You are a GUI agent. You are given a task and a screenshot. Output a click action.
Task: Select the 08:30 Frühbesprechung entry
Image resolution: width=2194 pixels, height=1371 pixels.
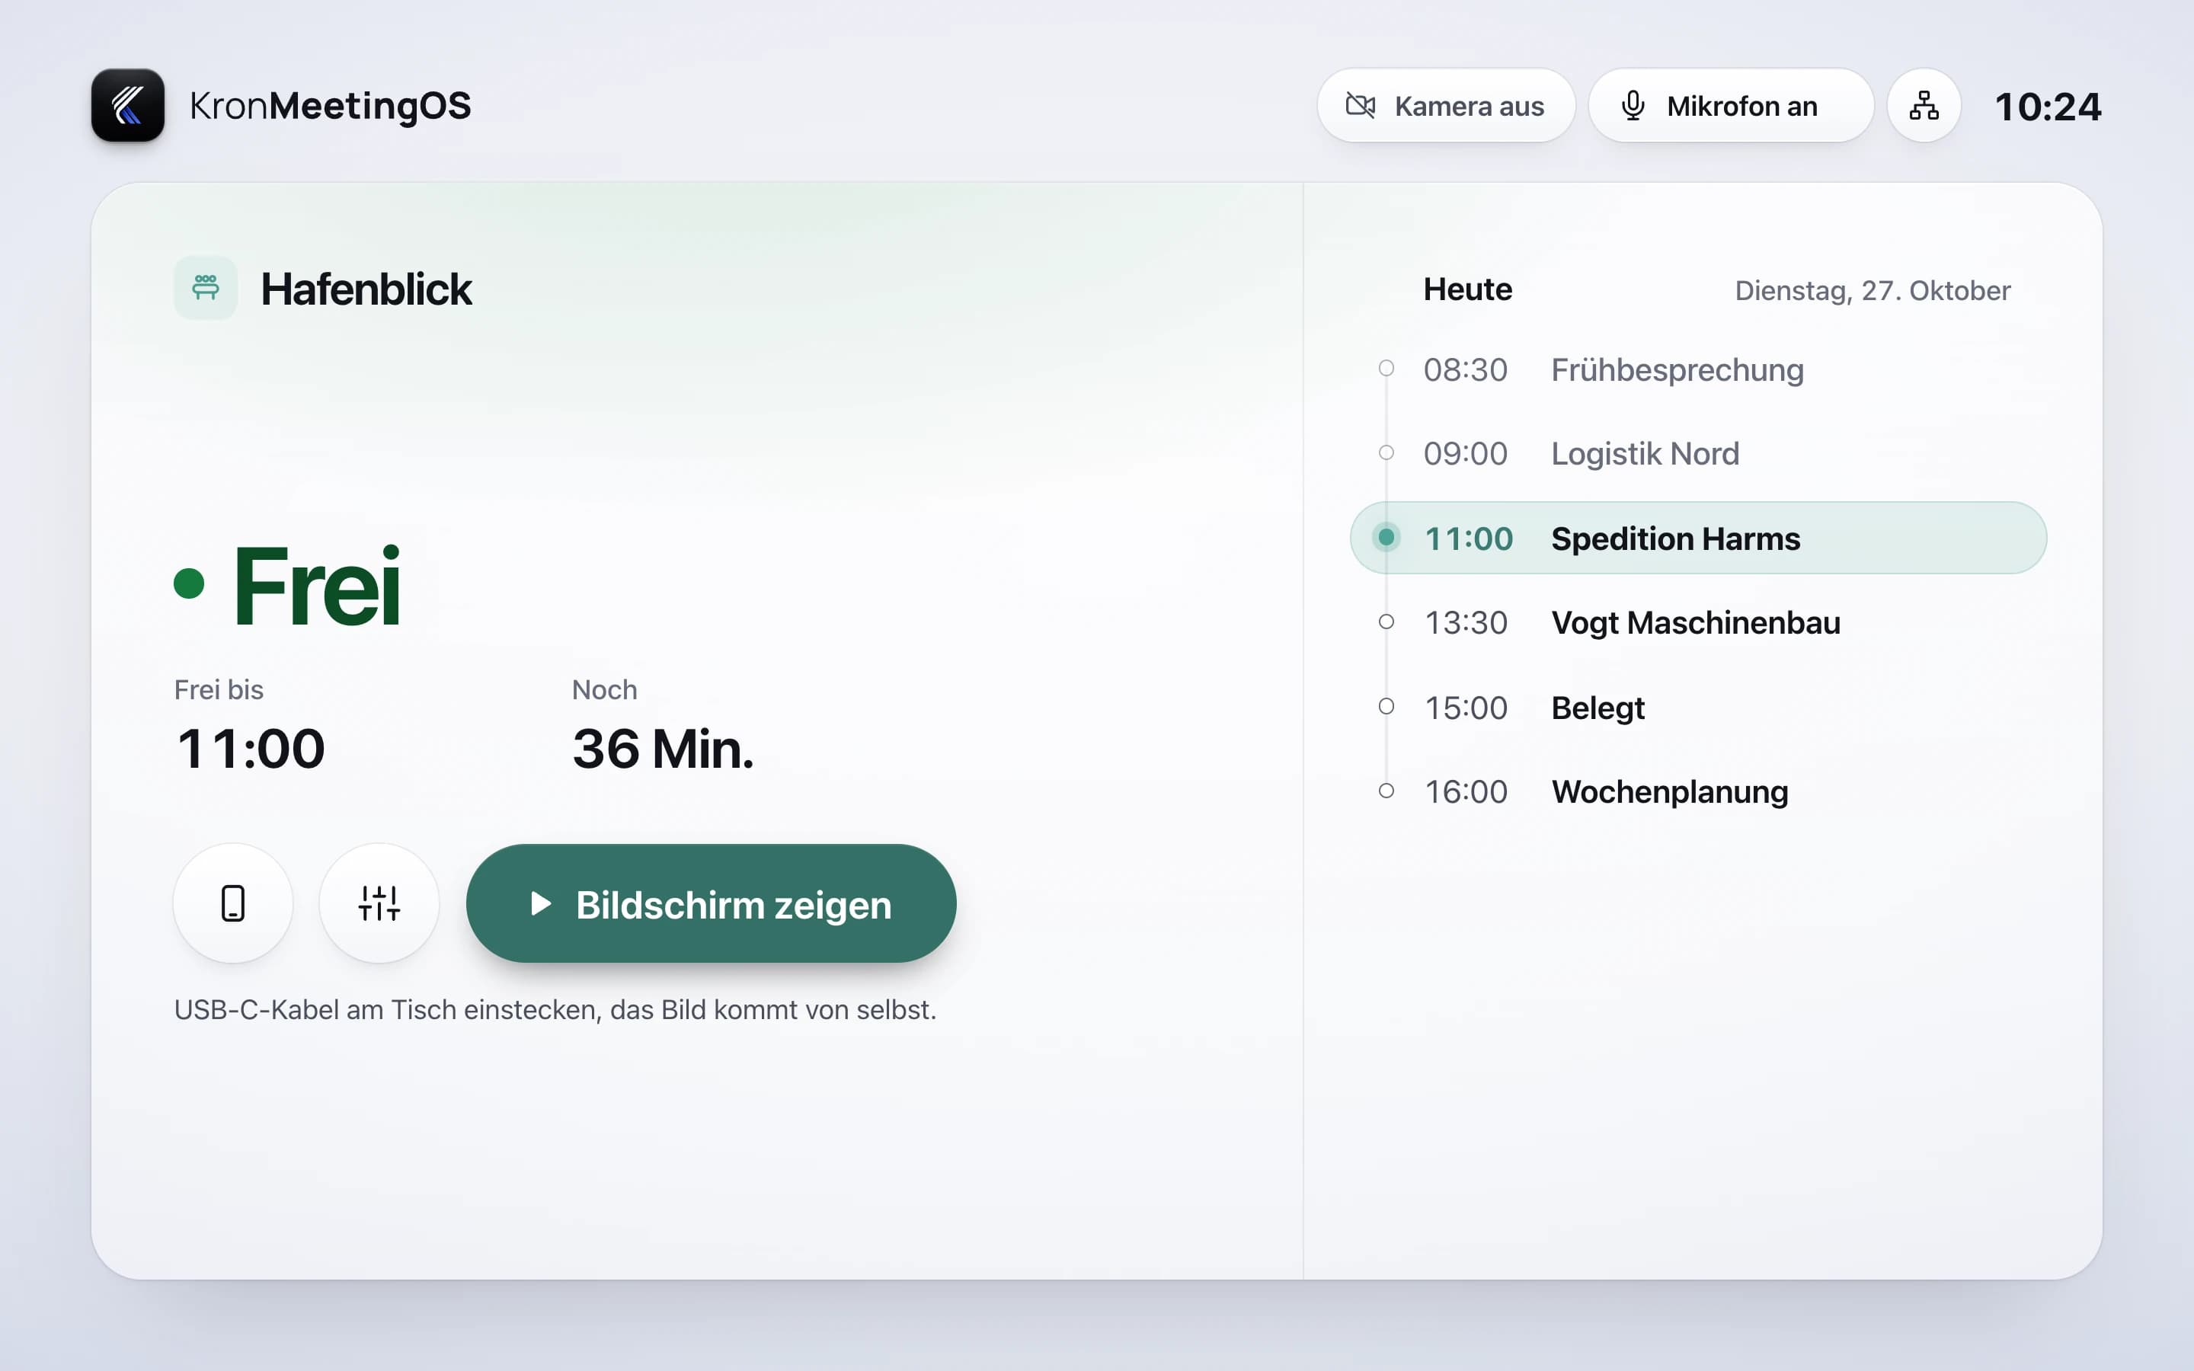(x=1698, y=369)
